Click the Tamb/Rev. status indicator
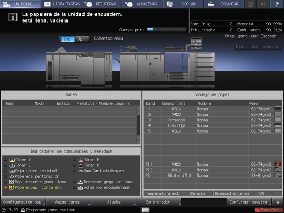284x213 pixels. click(268, 210)
